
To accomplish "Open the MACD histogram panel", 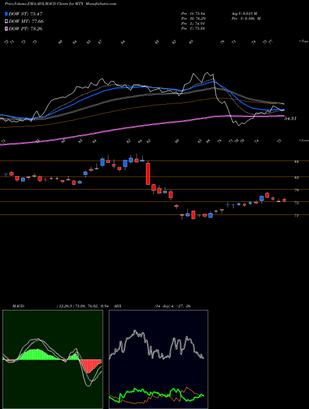I will (x=53, y=359).
